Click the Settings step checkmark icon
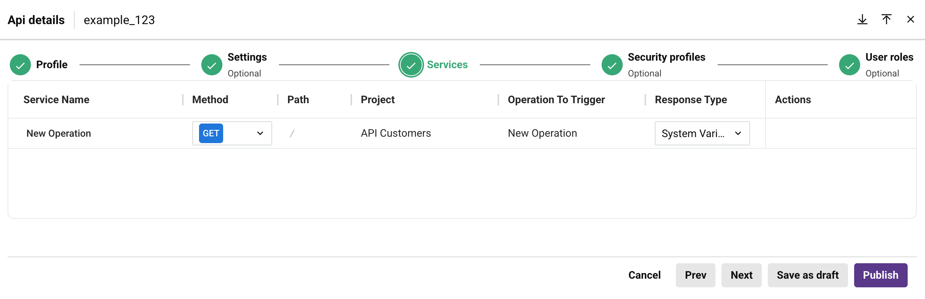Viewport: 925px width, 299px height. tap(212, 65)
